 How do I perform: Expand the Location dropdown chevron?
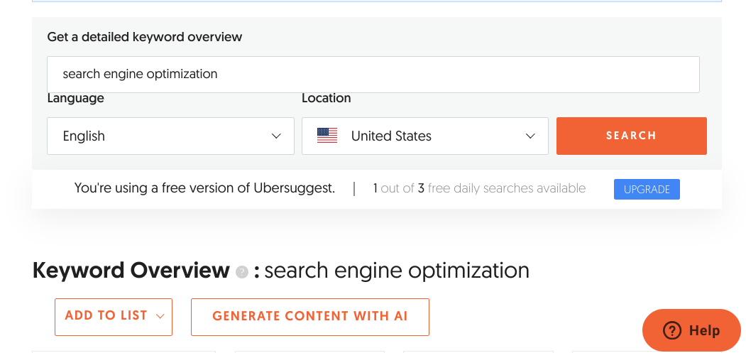click(x=530, y=136)
